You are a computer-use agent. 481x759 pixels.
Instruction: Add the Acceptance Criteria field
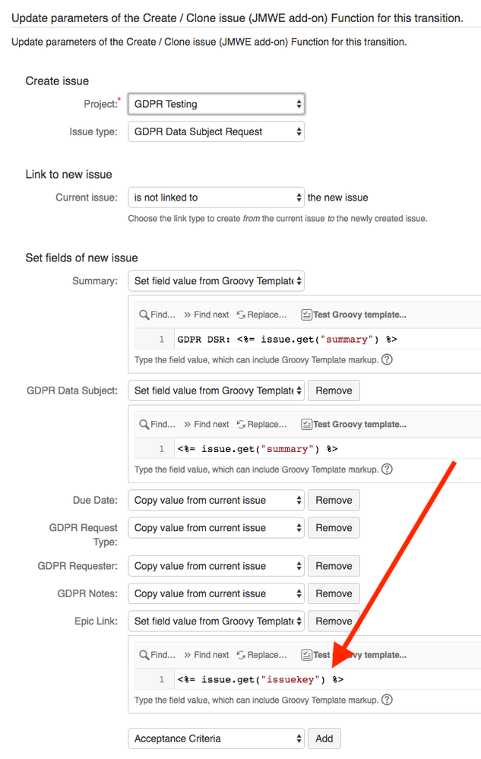(x=324, y=738)
